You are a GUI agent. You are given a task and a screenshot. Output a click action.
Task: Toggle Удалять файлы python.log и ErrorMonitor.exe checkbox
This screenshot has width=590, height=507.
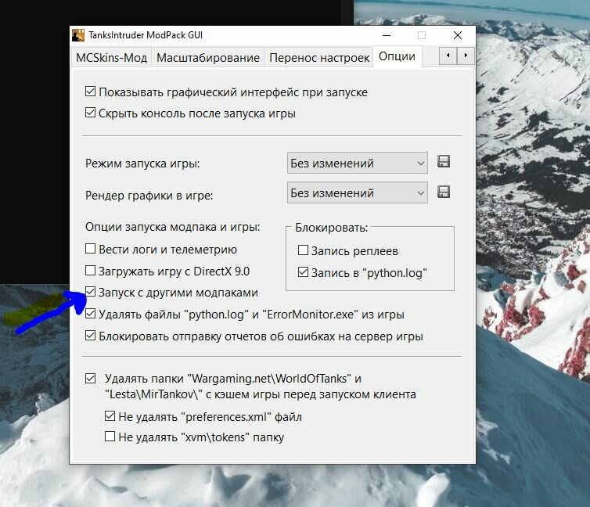click(x=90, y=313)
